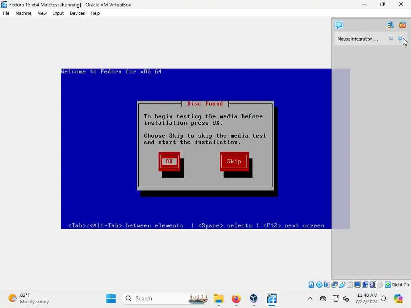Open the Copilot preview icon
The image size is (411, 308).
click(x=398, y=298)
